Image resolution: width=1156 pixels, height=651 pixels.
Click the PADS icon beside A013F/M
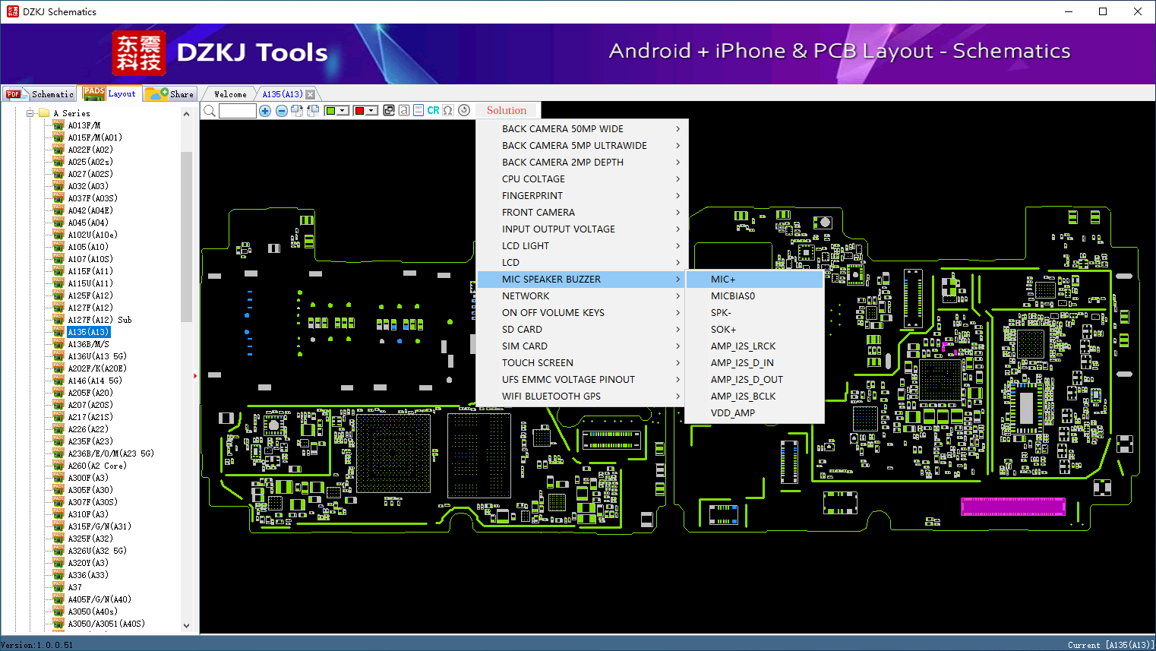58,125
